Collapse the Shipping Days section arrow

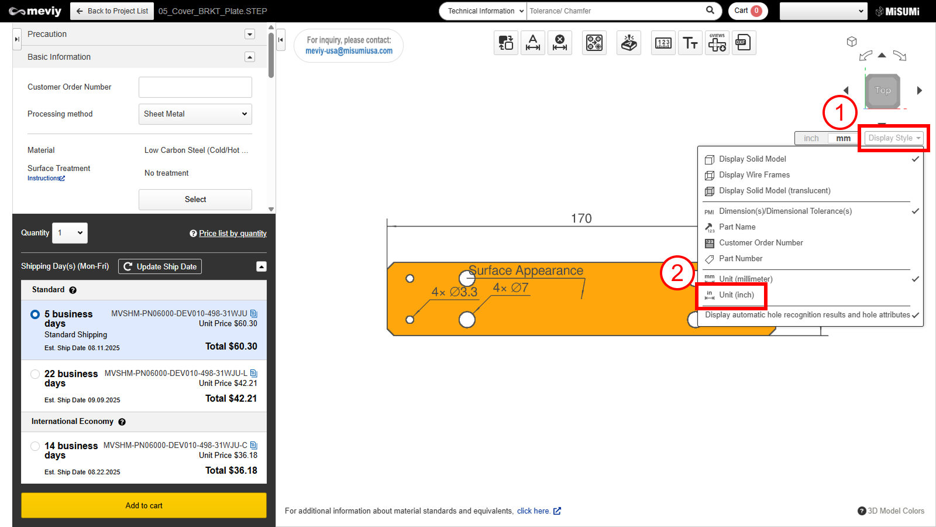click(x=261, y=266)
